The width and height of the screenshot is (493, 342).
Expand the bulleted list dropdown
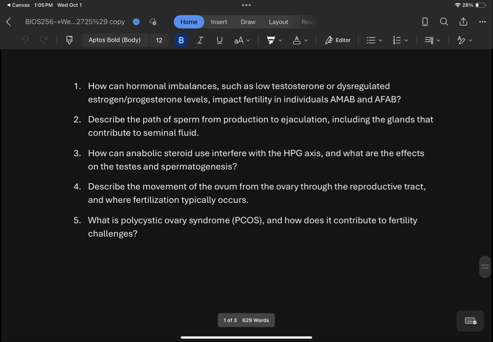coord(375,40)
